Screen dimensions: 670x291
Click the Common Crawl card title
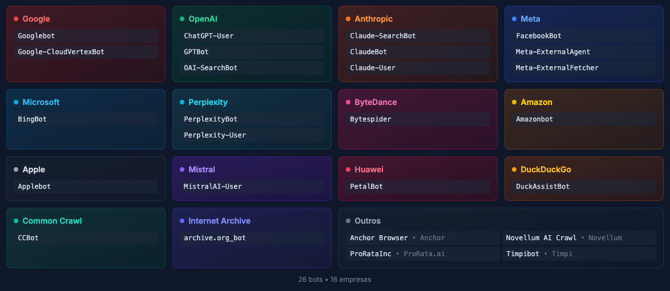(52, 221)
